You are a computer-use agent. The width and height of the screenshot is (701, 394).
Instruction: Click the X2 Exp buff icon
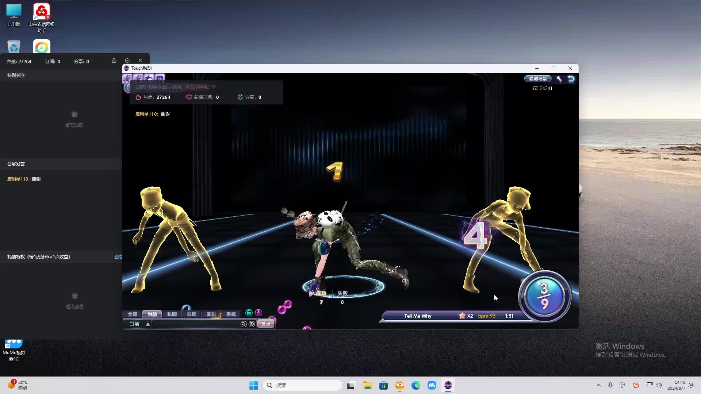[x=127, y=78]
